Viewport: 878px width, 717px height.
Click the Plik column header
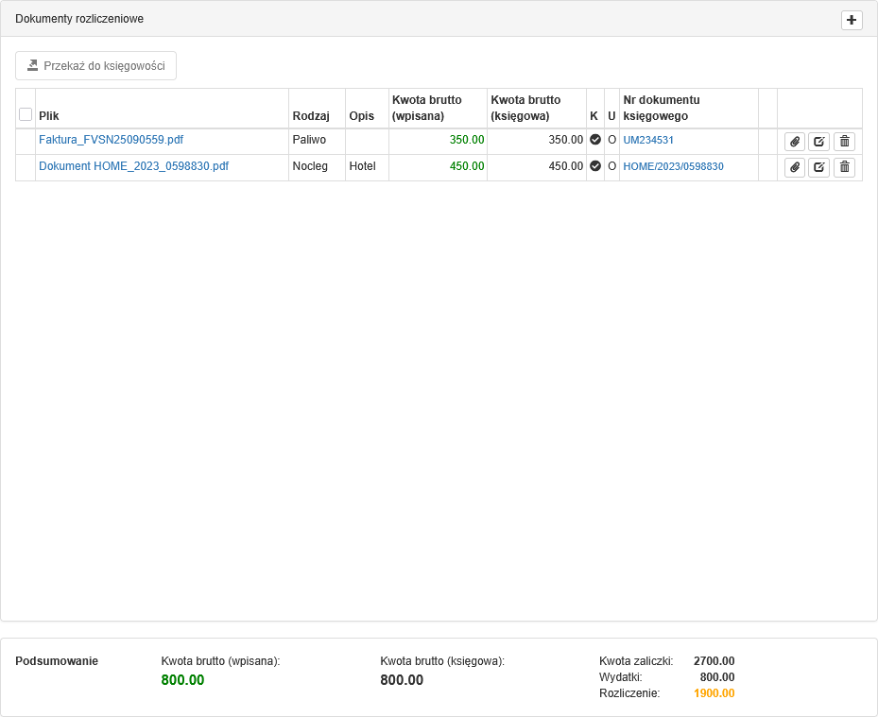coord(49,116)
